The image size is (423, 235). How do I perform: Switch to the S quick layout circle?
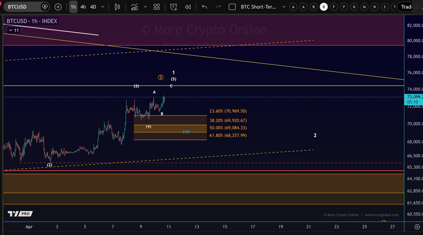coord(385,7)
